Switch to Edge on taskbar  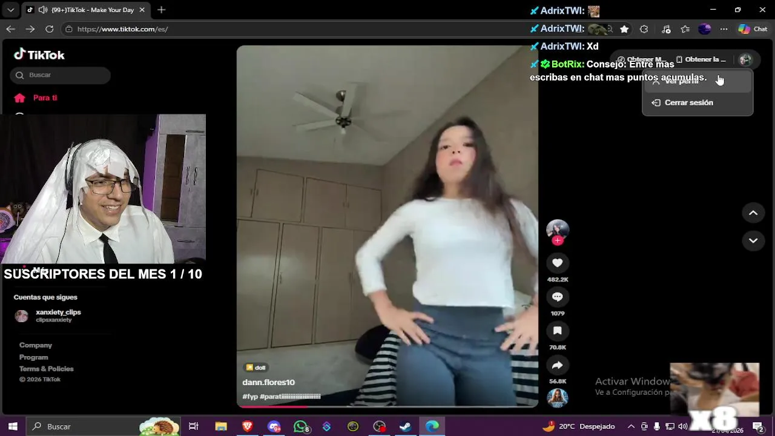pos(432,426)
